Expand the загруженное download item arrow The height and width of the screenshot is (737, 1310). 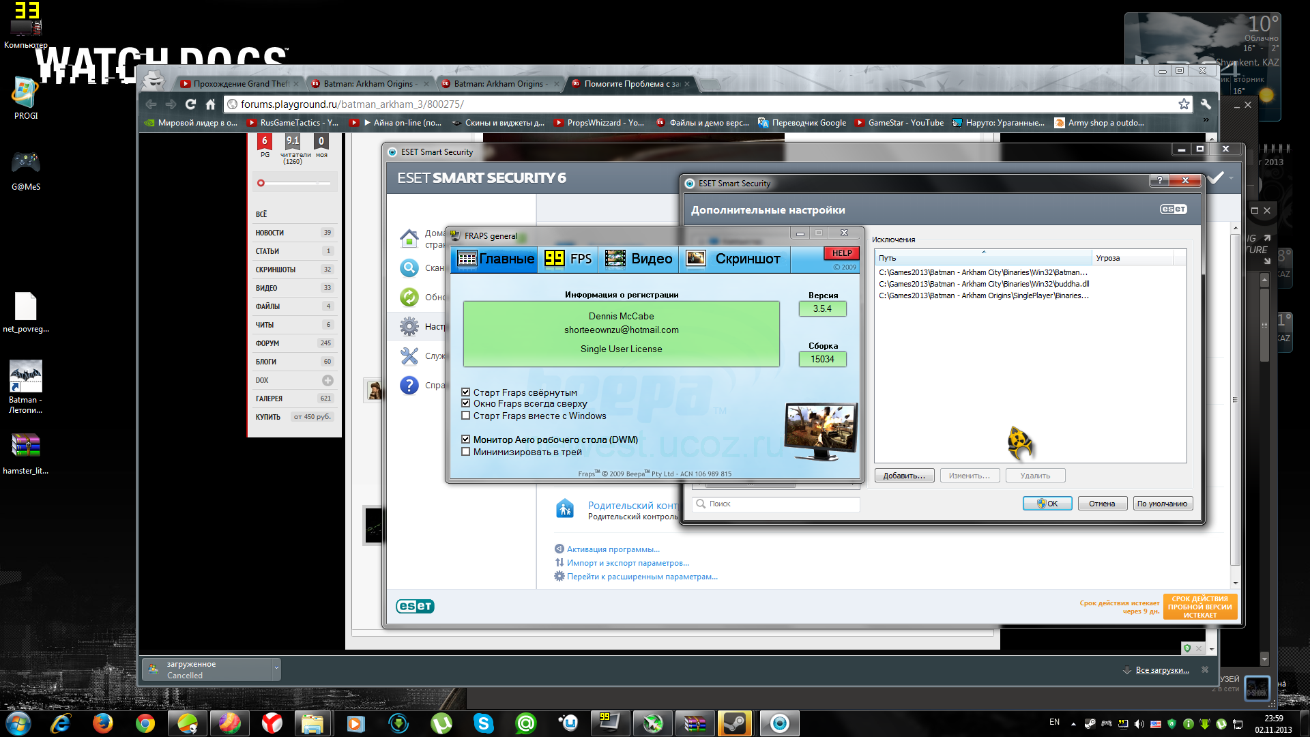click(x=276, y=669)
